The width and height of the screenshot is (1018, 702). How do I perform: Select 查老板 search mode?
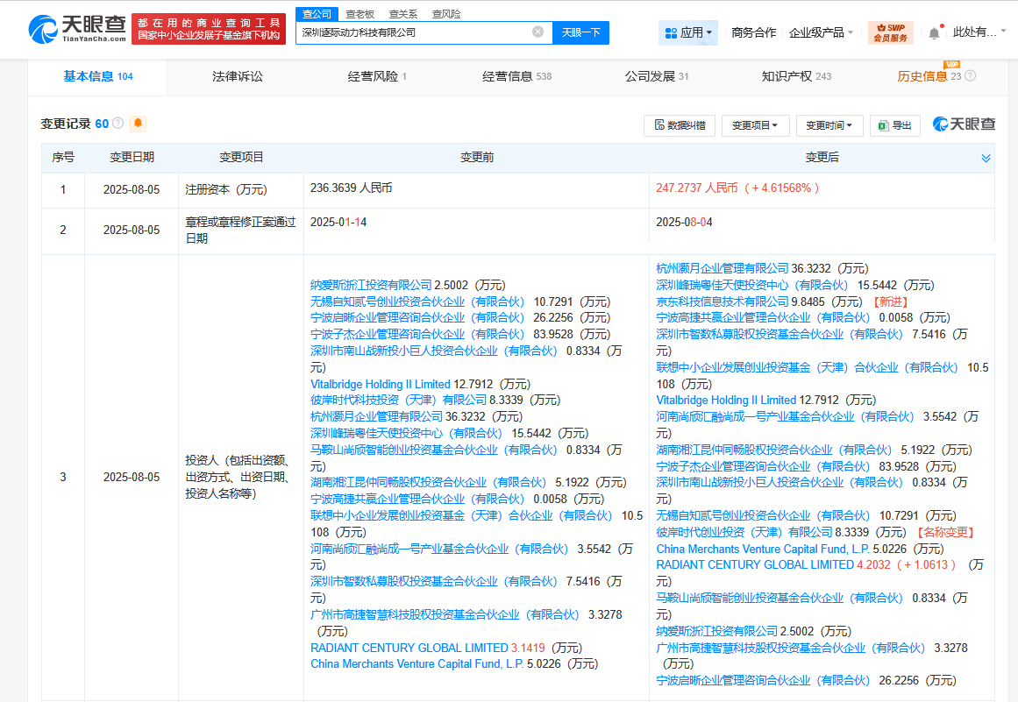(360, 14)
